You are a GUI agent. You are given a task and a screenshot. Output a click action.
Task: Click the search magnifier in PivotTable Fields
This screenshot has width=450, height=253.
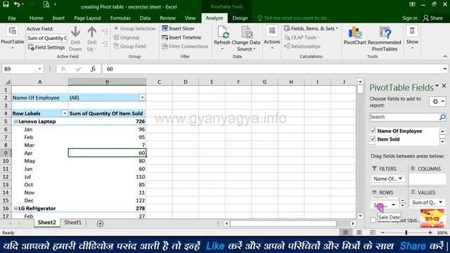[442, 117]
